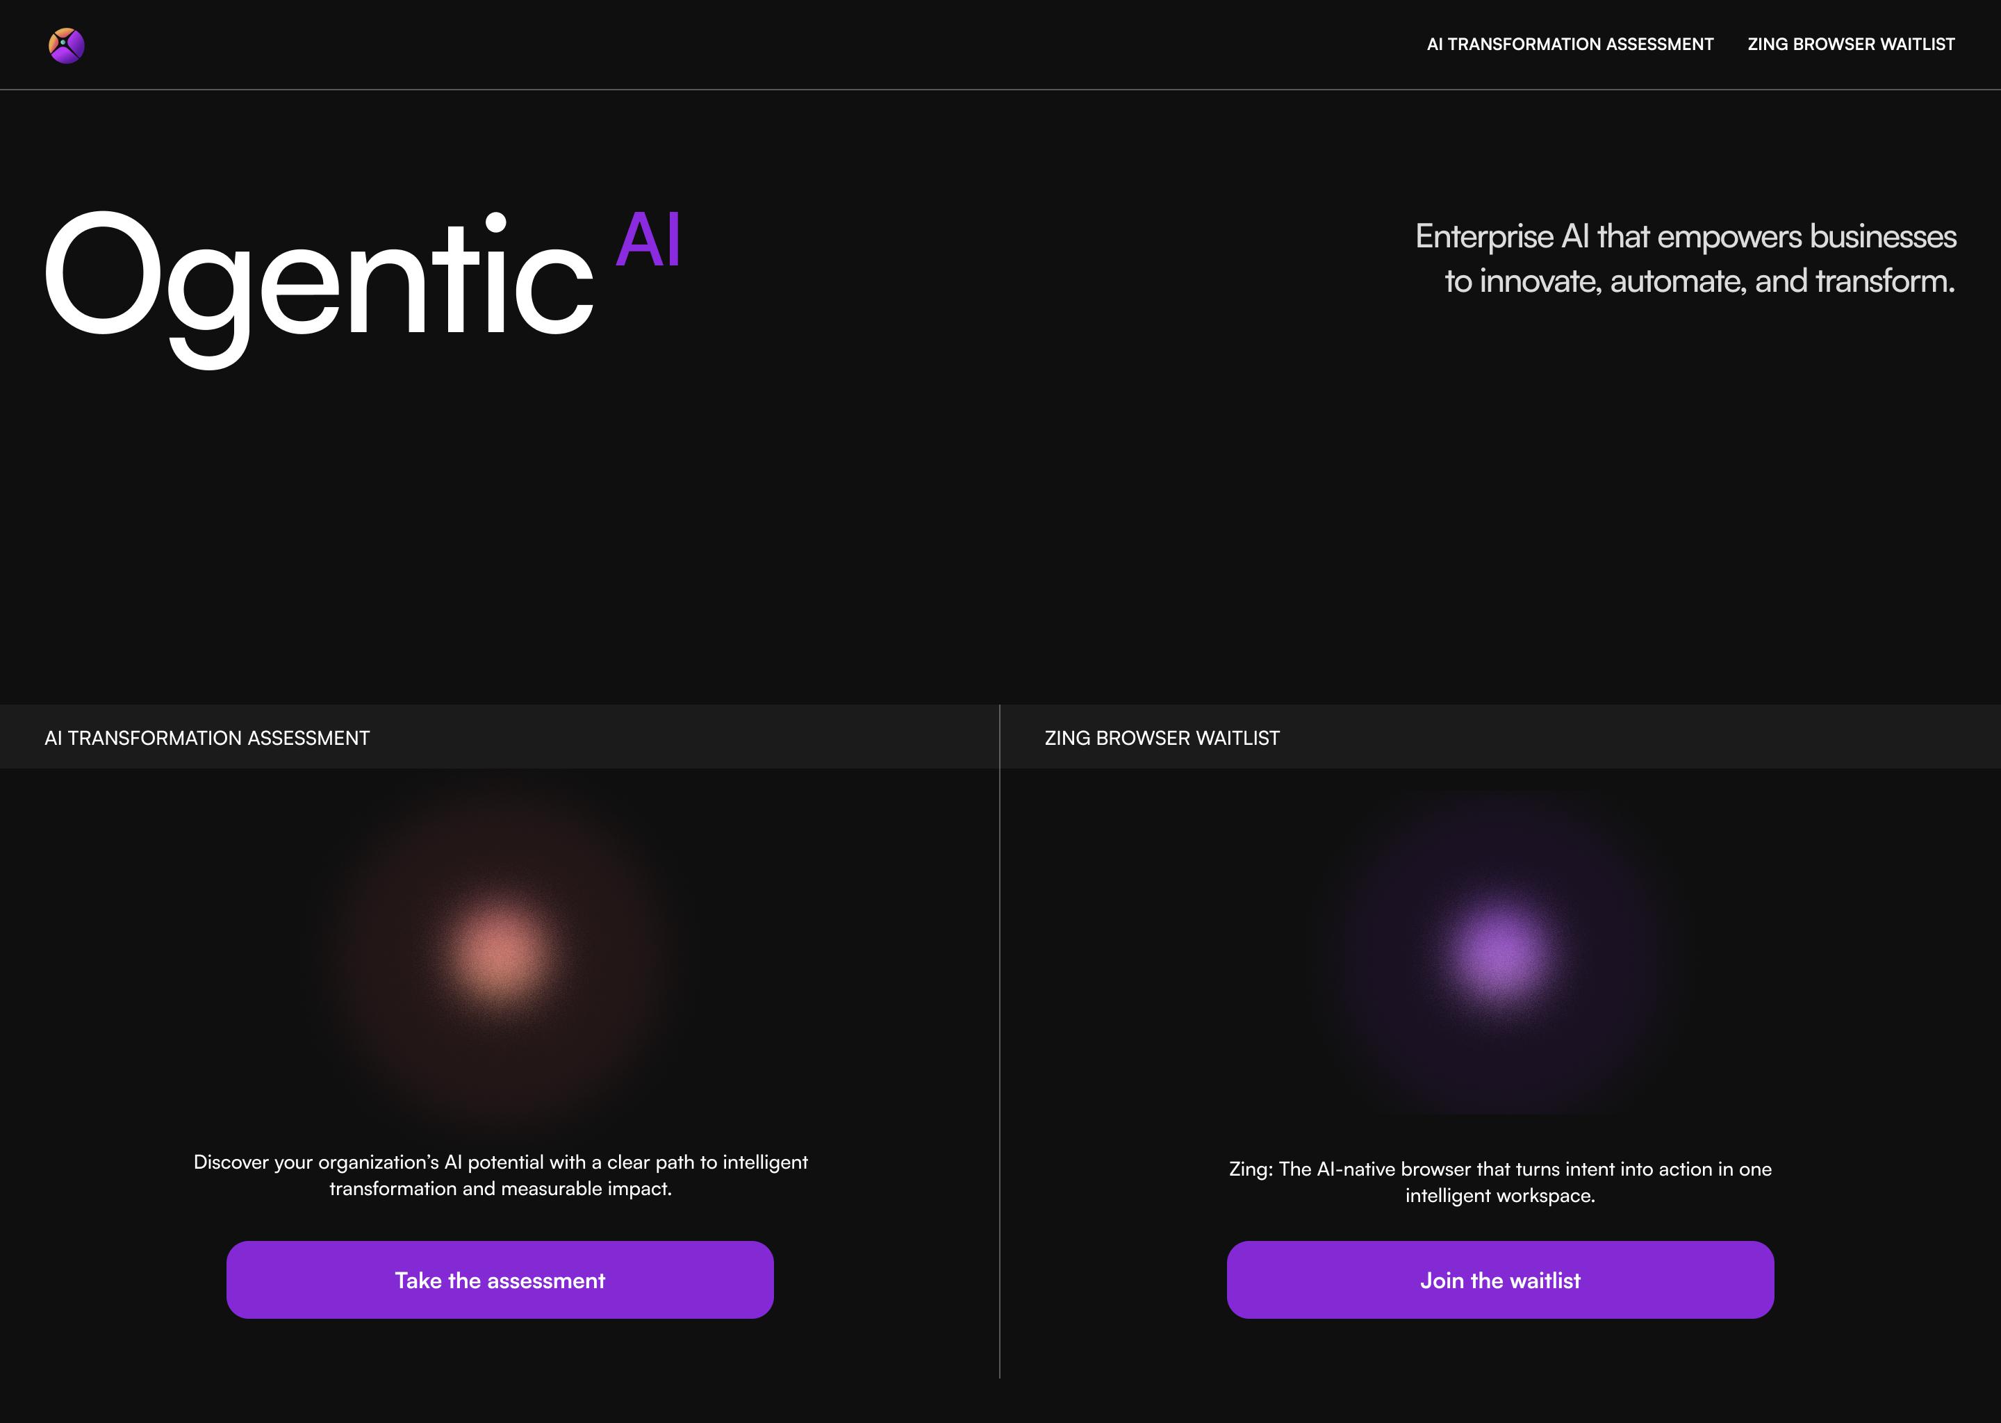Click the glowing pink orb graphic
This screenshot has height=1423, width=2001.
[x=500, y=954]
